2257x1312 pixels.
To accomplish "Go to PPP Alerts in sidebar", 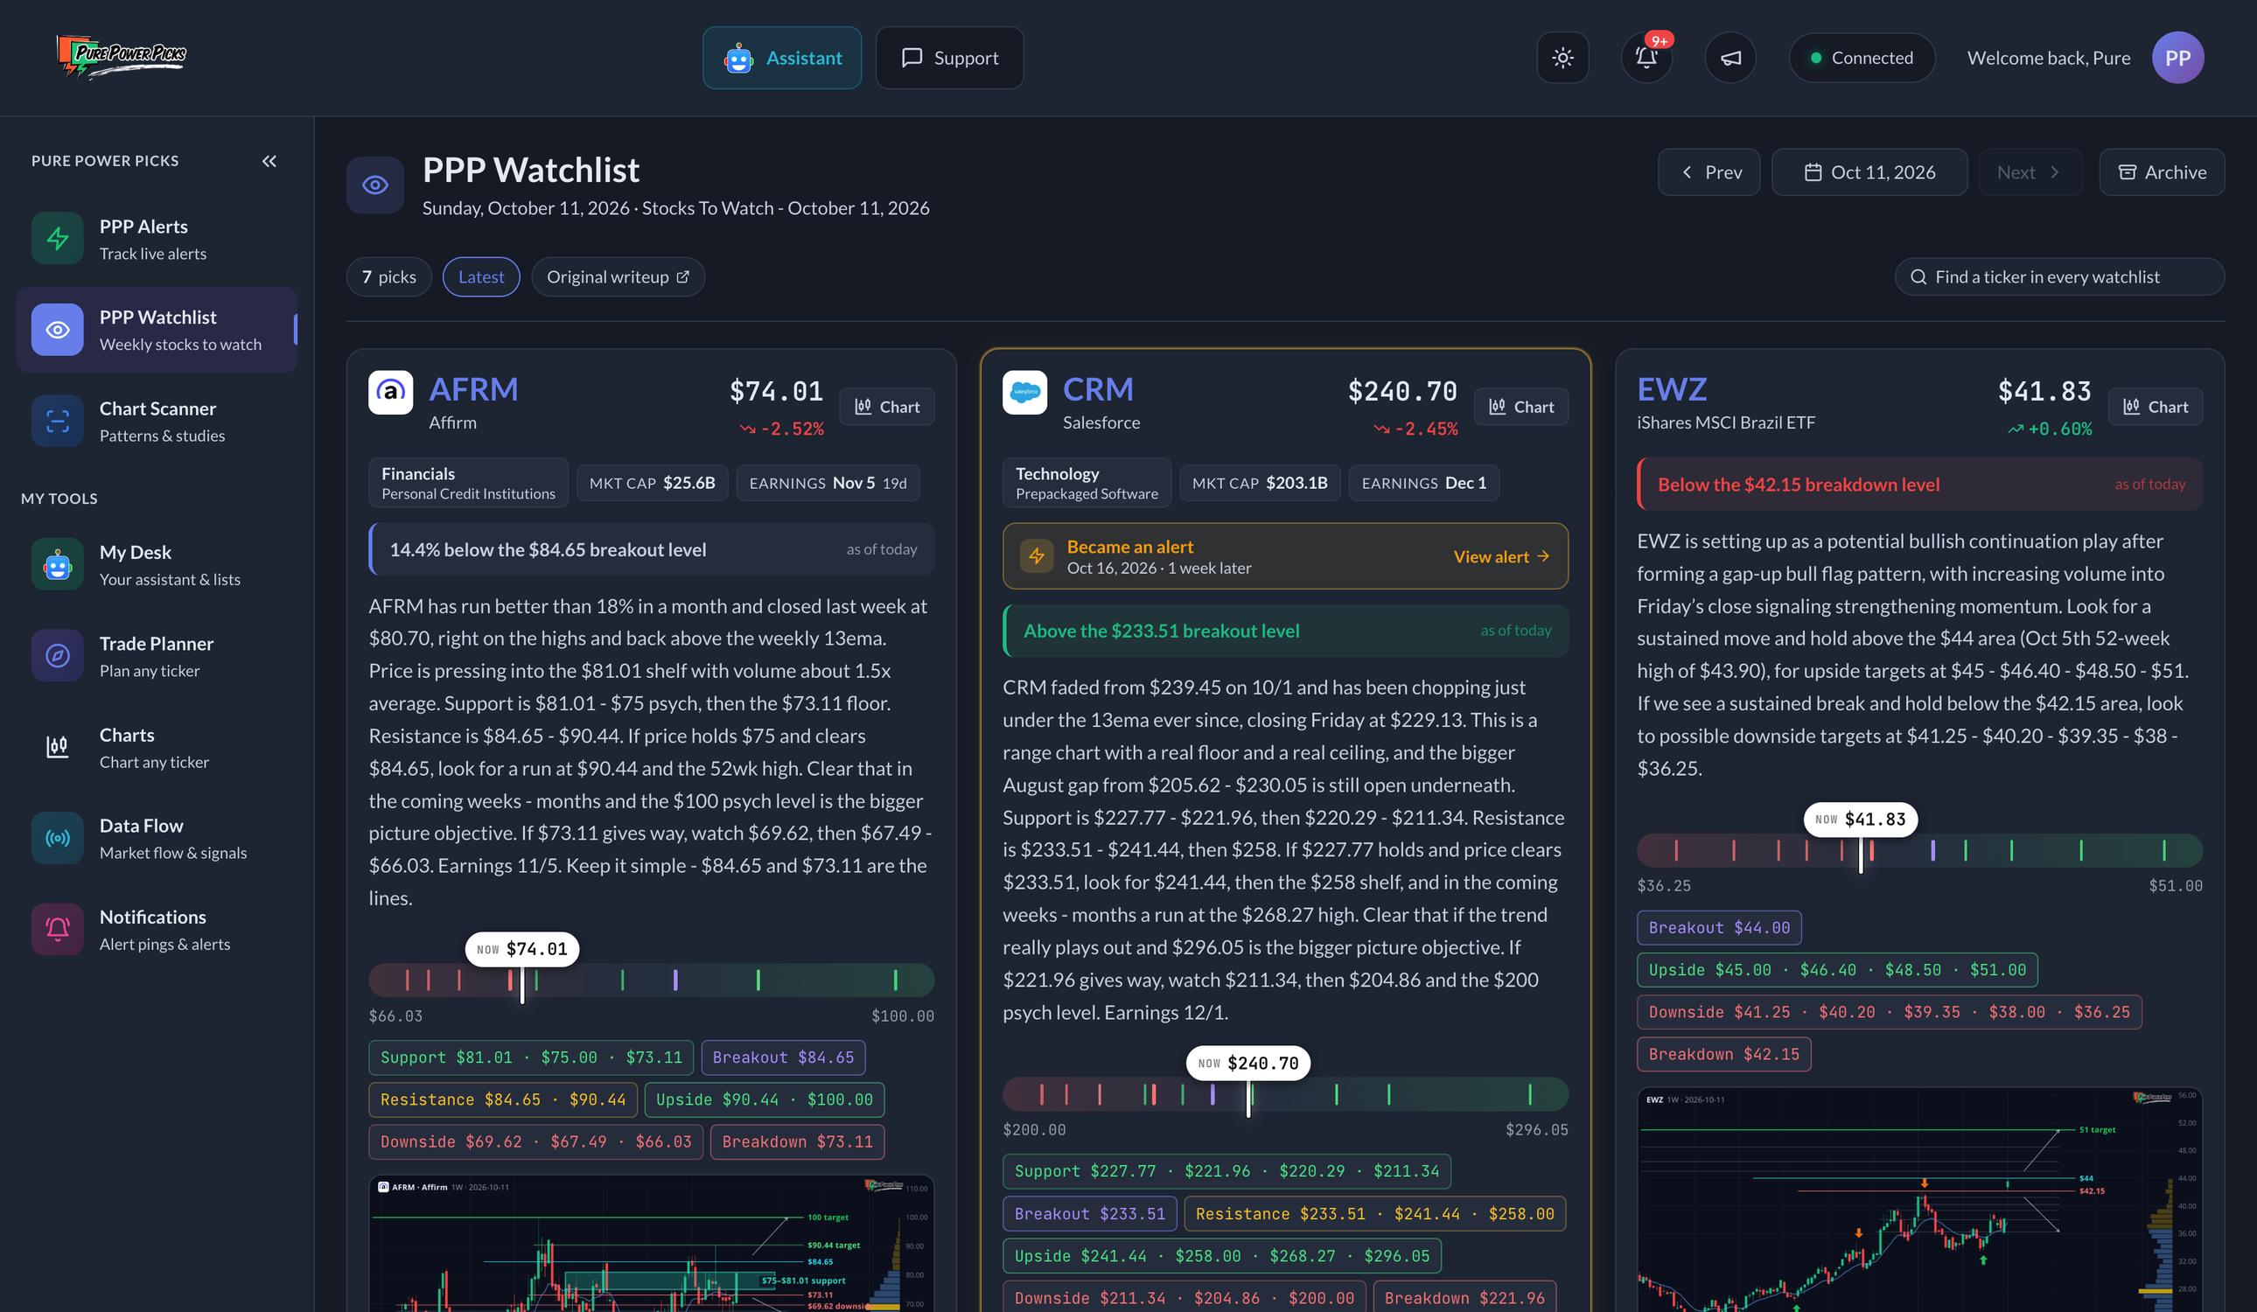I will coord(157,238).
